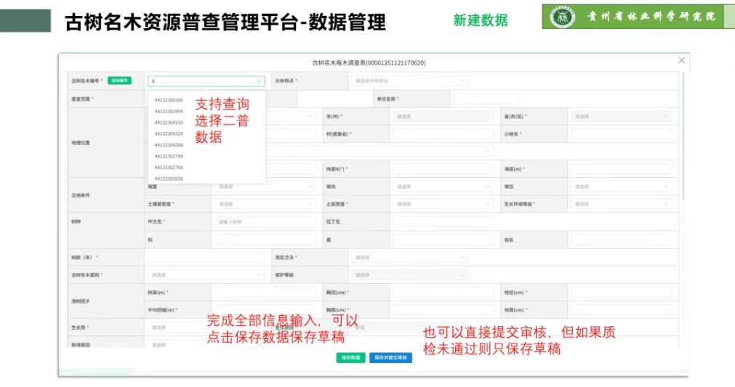Image resolution: width=735 pixels, height=387 pixels.
Task: Open the 测定方法 dropdown
Action: (x=409, y=257)
